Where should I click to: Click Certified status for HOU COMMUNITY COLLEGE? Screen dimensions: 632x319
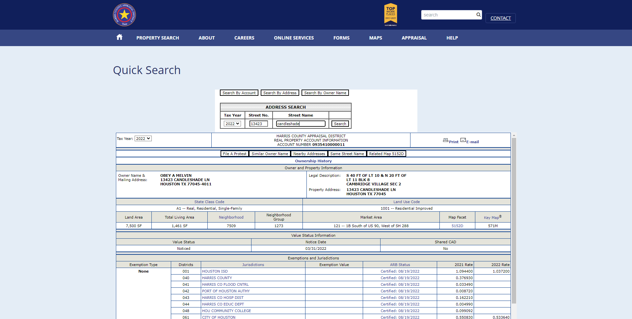[400, 311]
